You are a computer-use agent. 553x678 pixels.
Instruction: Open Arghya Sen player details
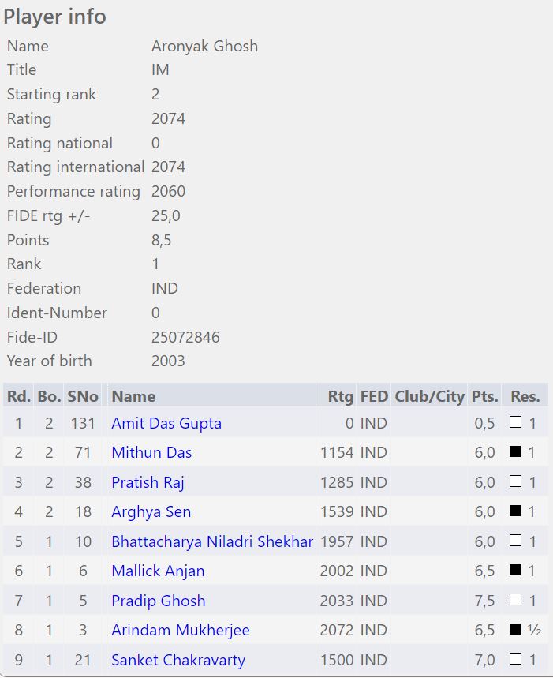(x=151, y=512)
